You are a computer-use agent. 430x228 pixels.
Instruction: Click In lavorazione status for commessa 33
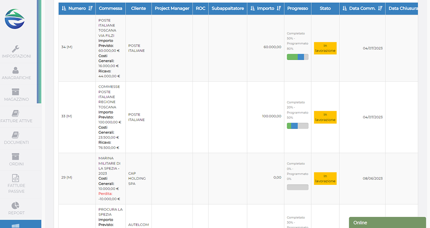tap(325, 117)
